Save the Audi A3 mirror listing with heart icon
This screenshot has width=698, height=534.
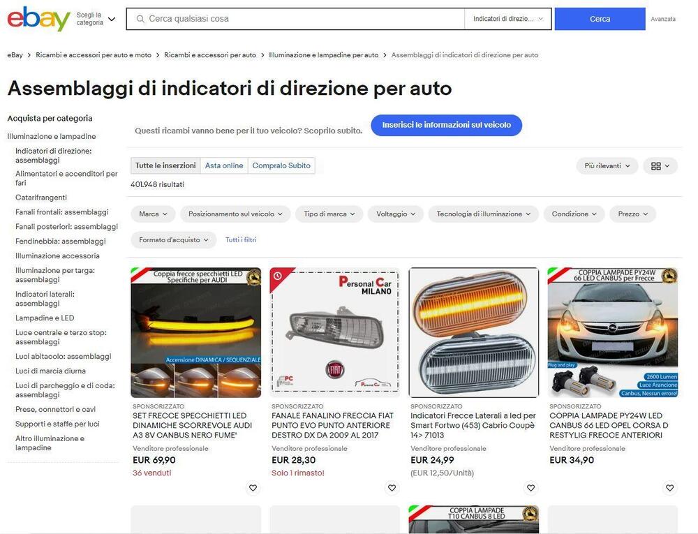pos(253,488)
